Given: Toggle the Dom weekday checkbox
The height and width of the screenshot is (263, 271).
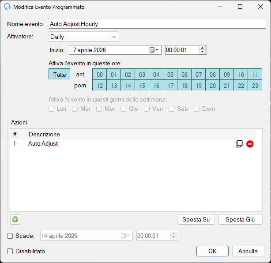Looking at the screenshot, I should (196, 109).
